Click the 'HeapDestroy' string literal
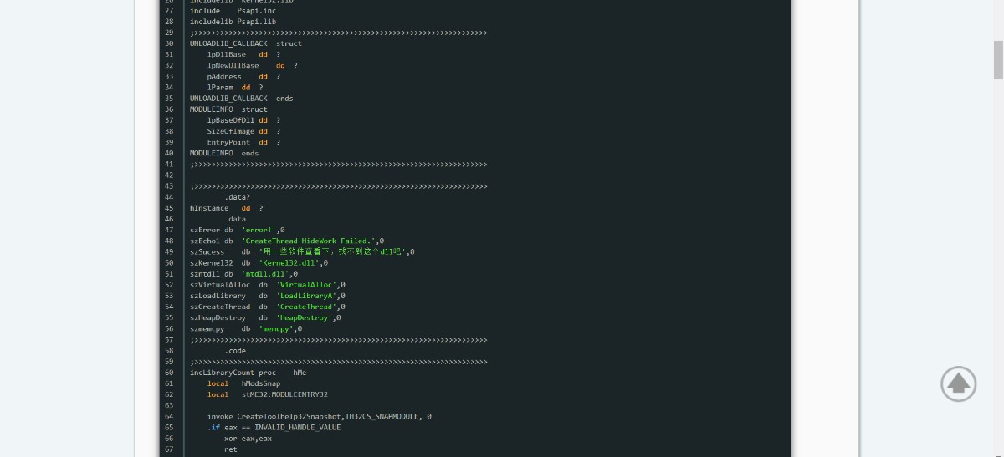This screenshot has height=457, width=1004. [x=305, y=317]
